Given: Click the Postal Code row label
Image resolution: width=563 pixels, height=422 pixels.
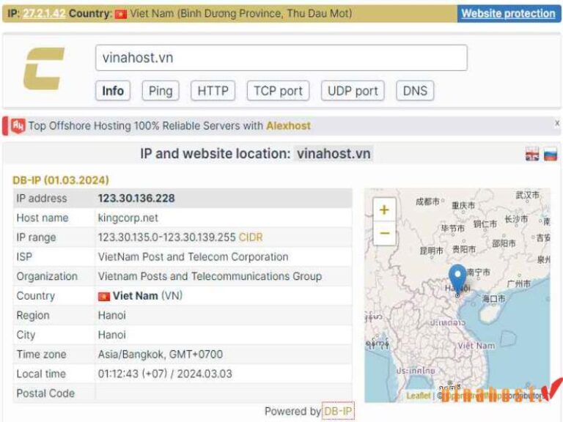Looking at the screenshot, I should coord(45,393).
